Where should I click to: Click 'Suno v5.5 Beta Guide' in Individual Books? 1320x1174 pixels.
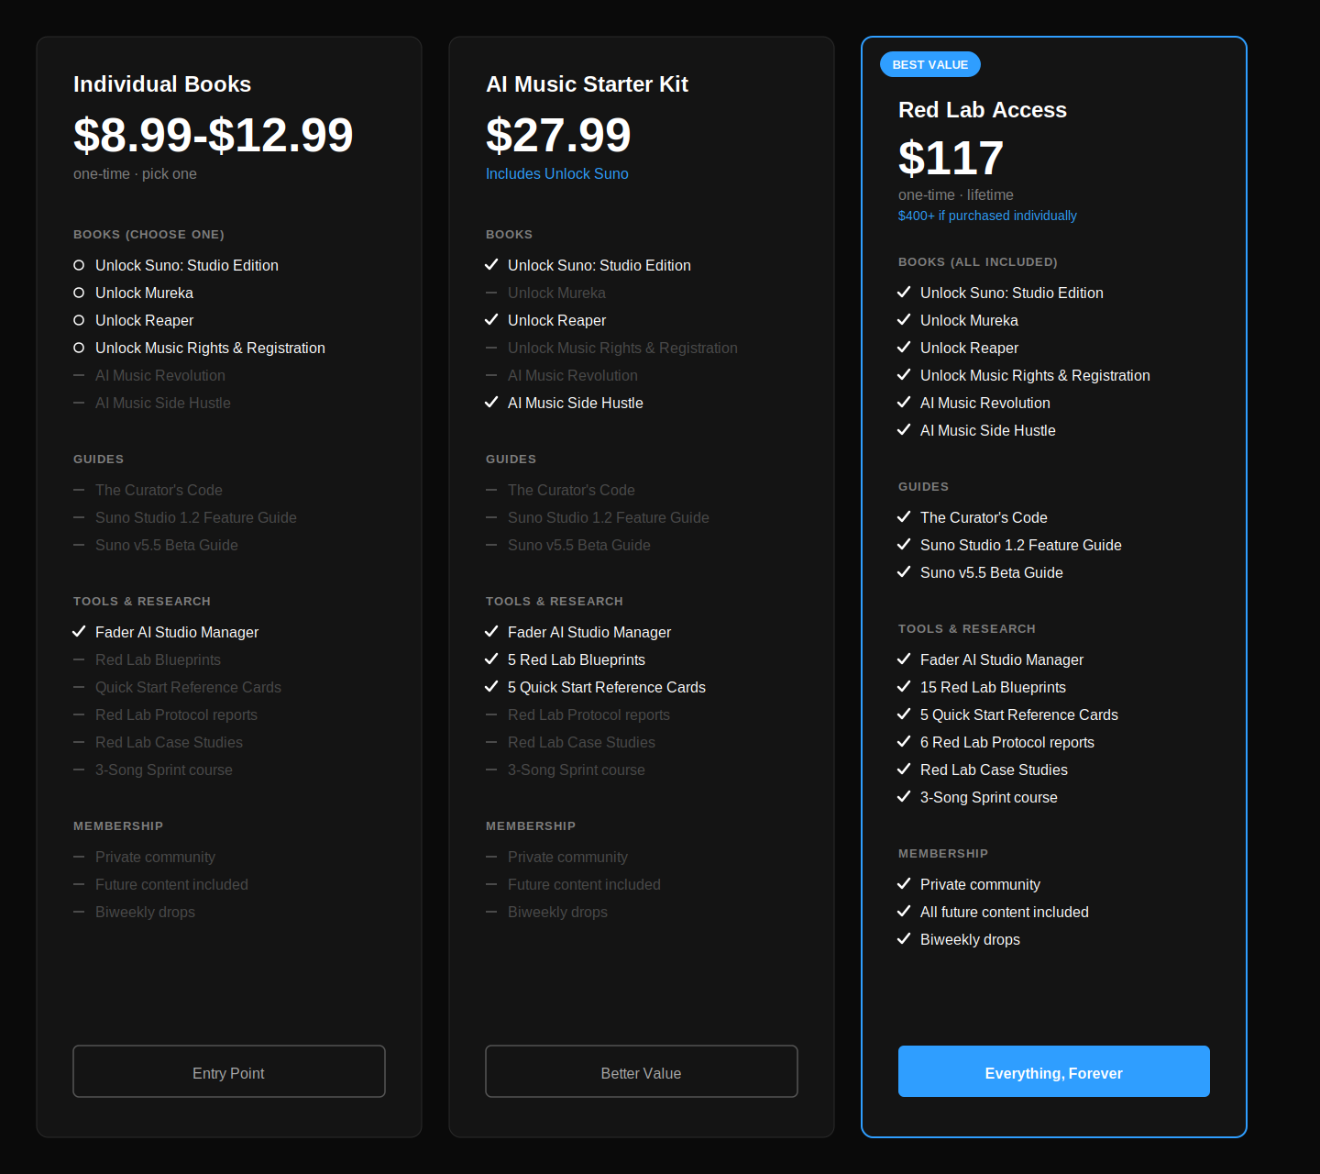click(x=167, y=545)
